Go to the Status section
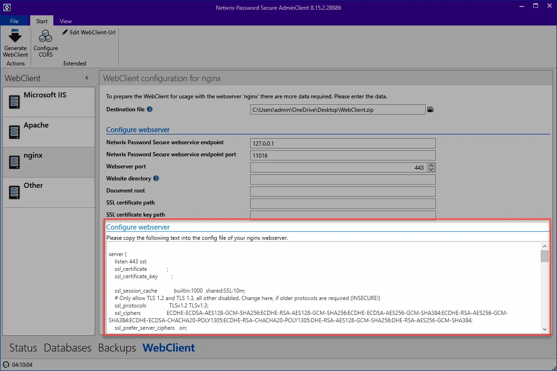This screenshot has height=371, width=557. point(23,348)
